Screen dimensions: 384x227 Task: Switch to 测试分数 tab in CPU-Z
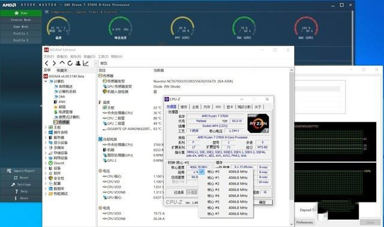click(x=244, y=107)
